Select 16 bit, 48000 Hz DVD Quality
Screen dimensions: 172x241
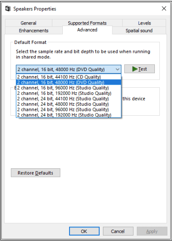click(69, 82)
